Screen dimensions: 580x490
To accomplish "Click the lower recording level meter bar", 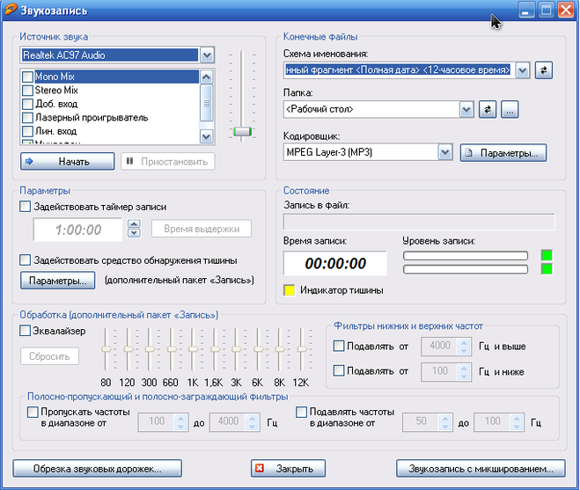I will [466, 269].
